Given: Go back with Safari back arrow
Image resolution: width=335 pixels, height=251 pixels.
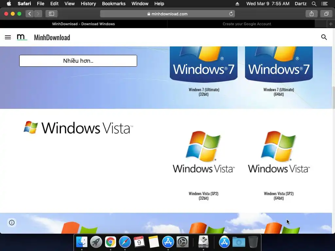Looking at the screenshot, I should tap(30, 14).
